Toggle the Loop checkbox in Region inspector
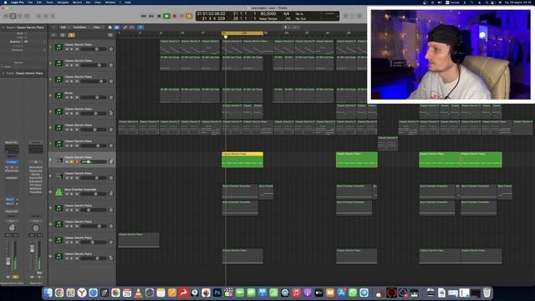 click(26, 38)
